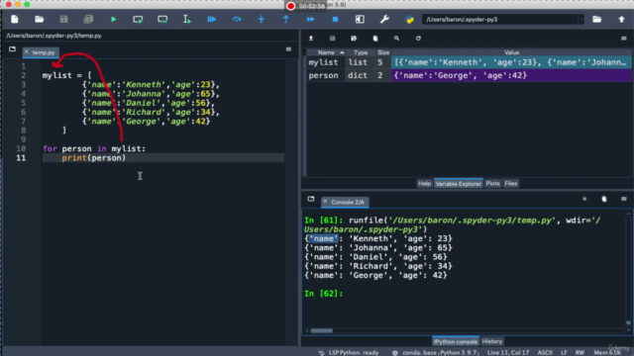This screenshot has height=356, width=634.
Task: Open editor pane options menu
Action: pyautogui.click(x=288, y=49)
